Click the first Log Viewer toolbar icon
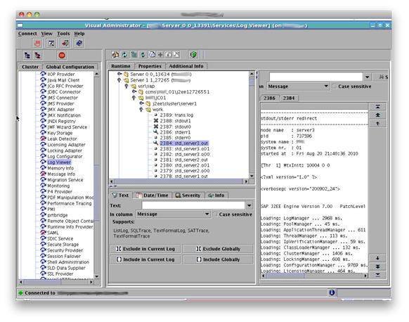The width and height of the screenshot is (409, 322). click(115, 55)
